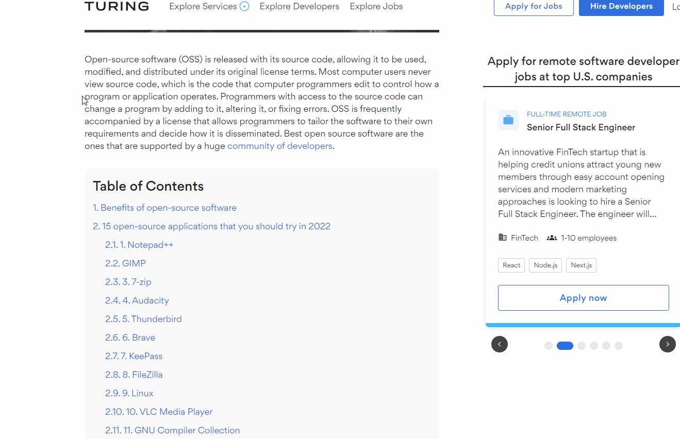Open the Explore Jobs menu item
This screenshot has height=439, width=680.
(376, 6)
